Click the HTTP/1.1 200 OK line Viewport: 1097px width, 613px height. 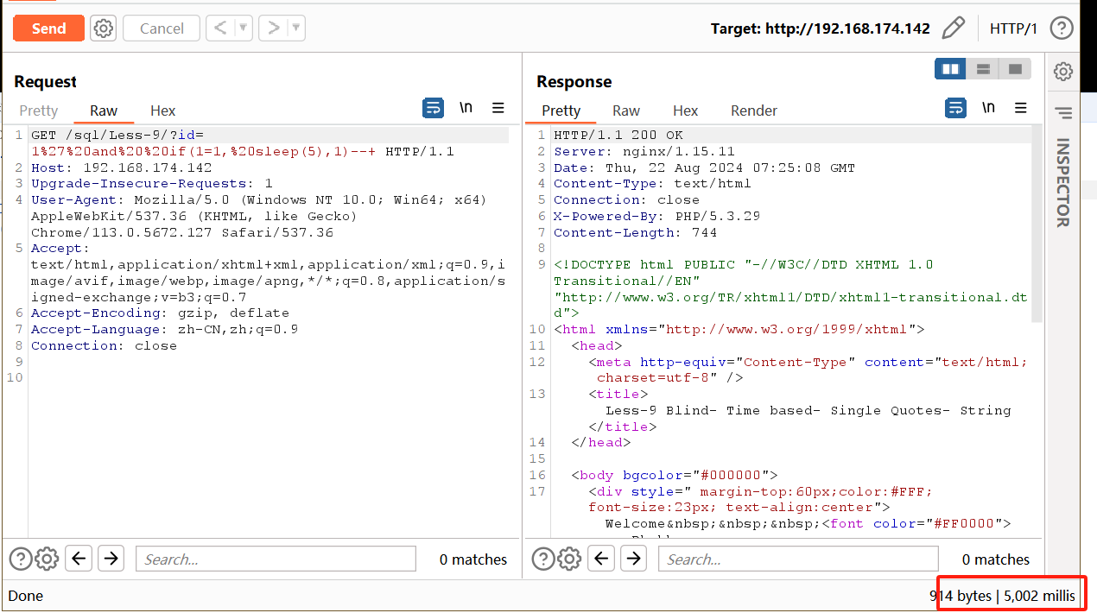click(x=618, y=135)
